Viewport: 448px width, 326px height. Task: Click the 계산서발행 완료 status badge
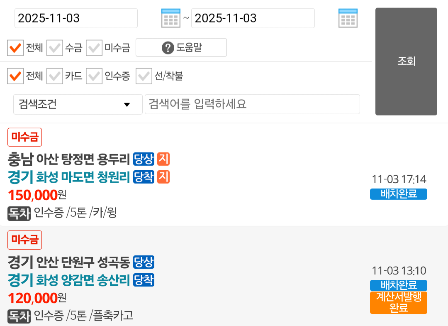click(x=398, y=302)
